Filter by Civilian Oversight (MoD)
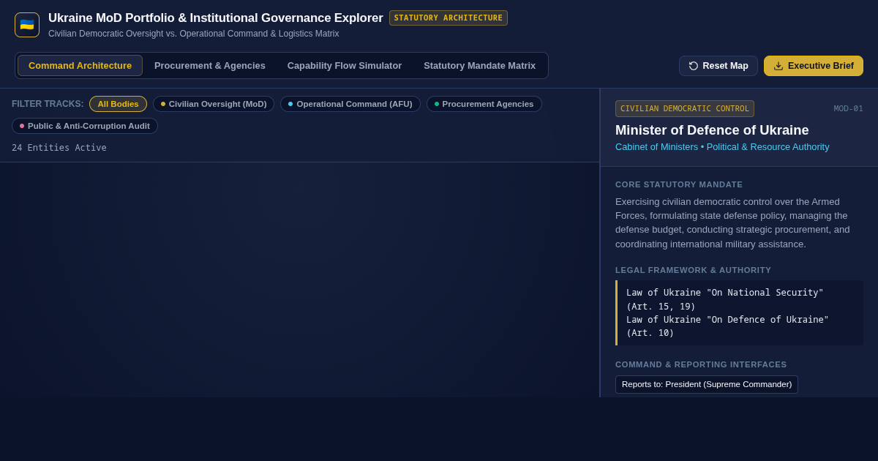The image size is (878, 461). tap(214, 104)
